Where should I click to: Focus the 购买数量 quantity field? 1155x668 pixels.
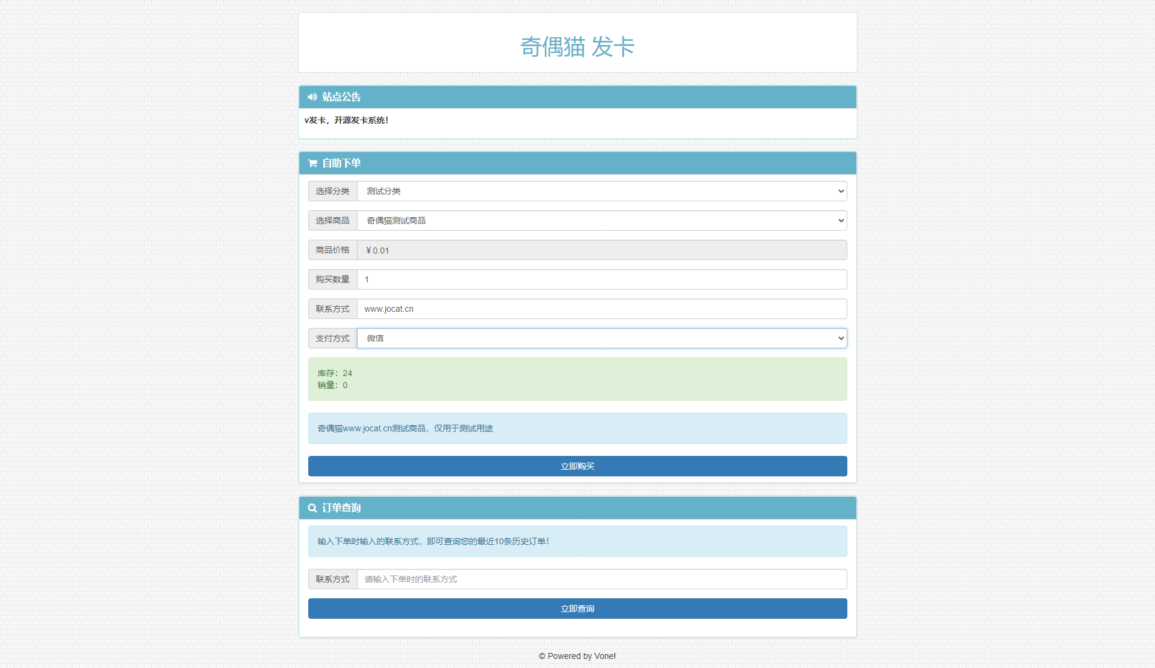click(x=602, y=279)
